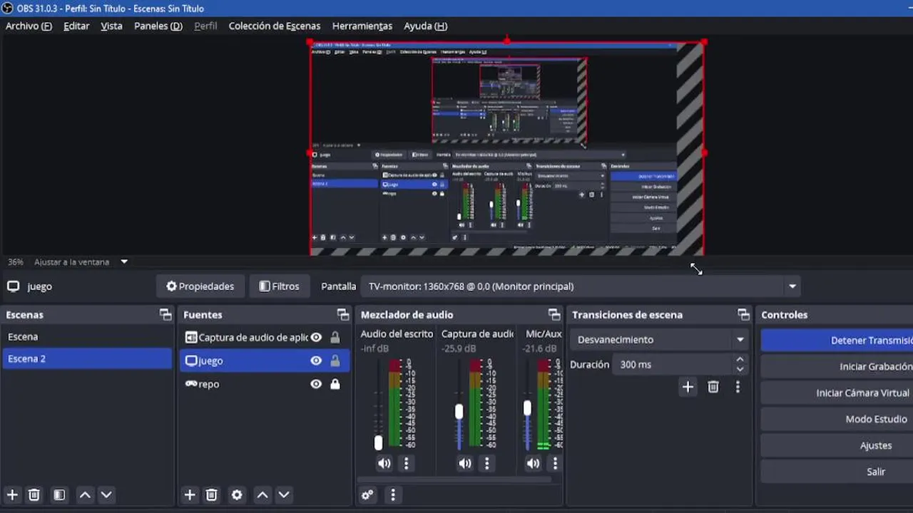Enable Modo Estudio
The width and height of the screenshot is (913, 513).
[837, 419]
